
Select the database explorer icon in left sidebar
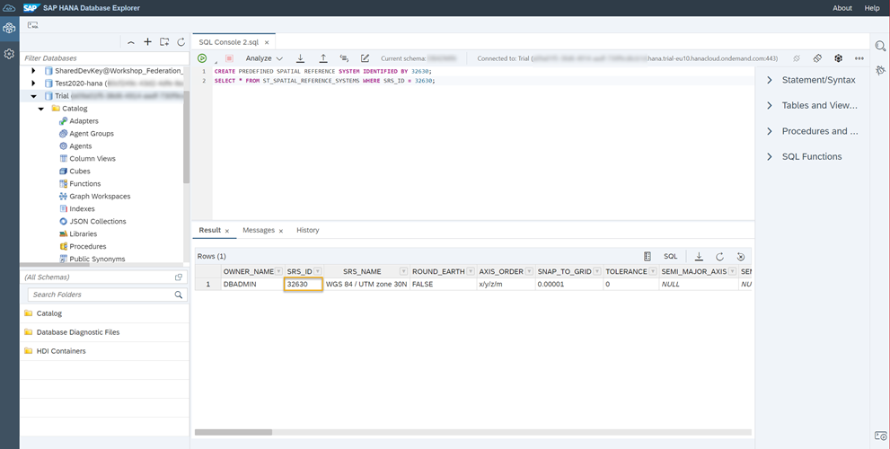[9, 28]
